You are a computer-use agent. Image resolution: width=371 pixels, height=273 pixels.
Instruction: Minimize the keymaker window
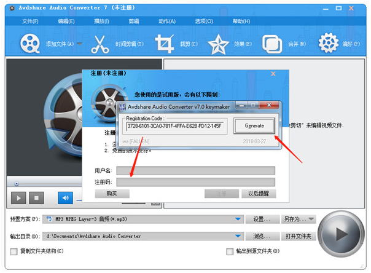click(241, 105)
